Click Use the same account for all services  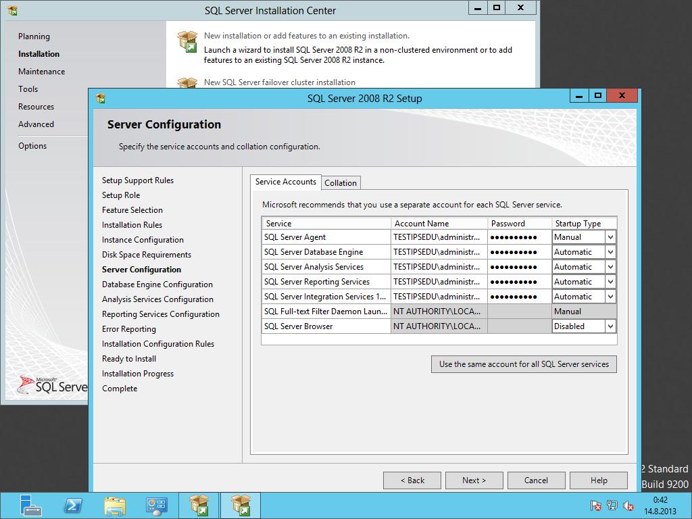(x=524, y=364)
